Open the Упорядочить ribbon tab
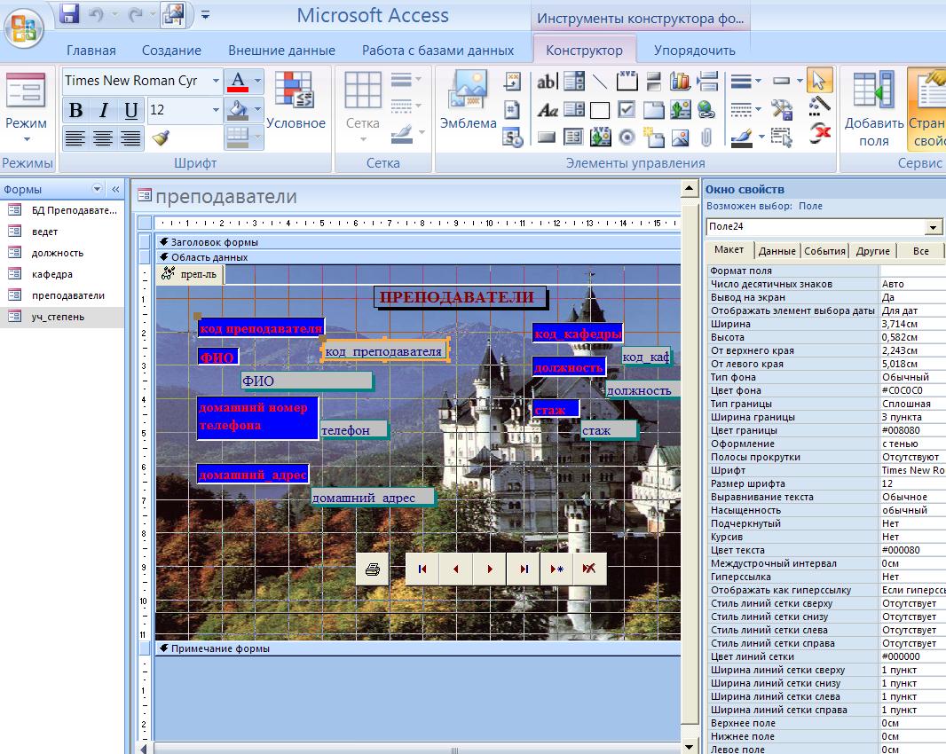 pos(695,51)
